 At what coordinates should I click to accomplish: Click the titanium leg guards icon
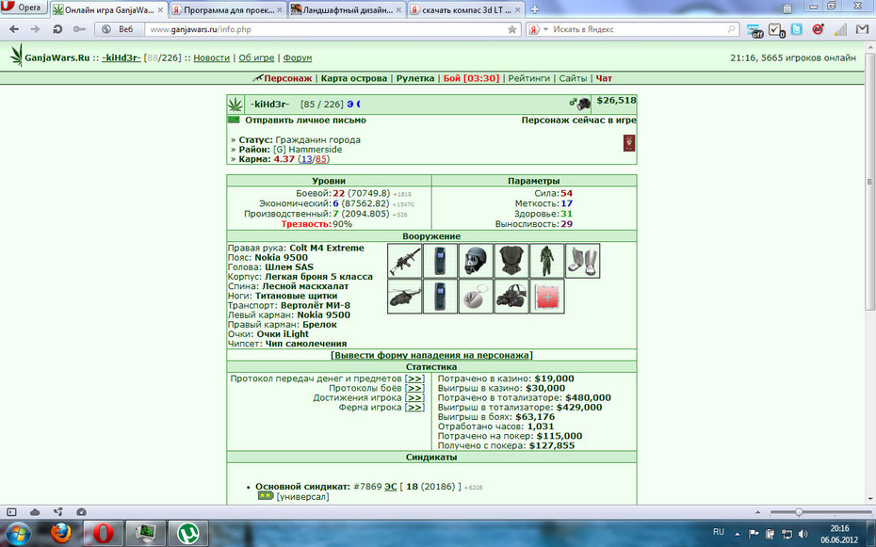pos(583,261)
